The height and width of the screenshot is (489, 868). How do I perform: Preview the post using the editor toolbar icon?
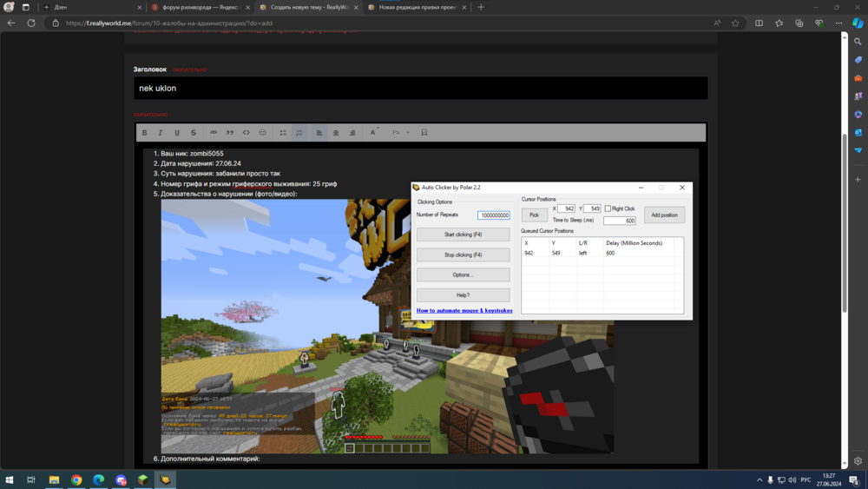(424, 133)
